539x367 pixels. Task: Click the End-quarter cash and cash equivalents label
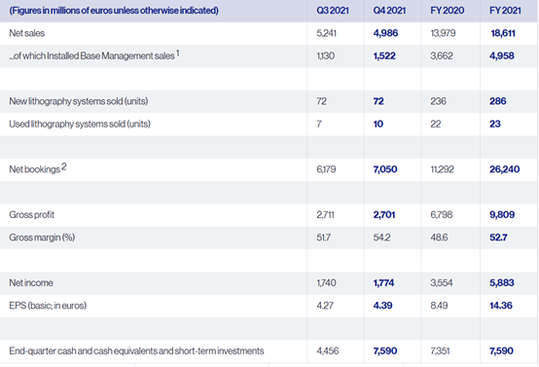pos(136,350)
